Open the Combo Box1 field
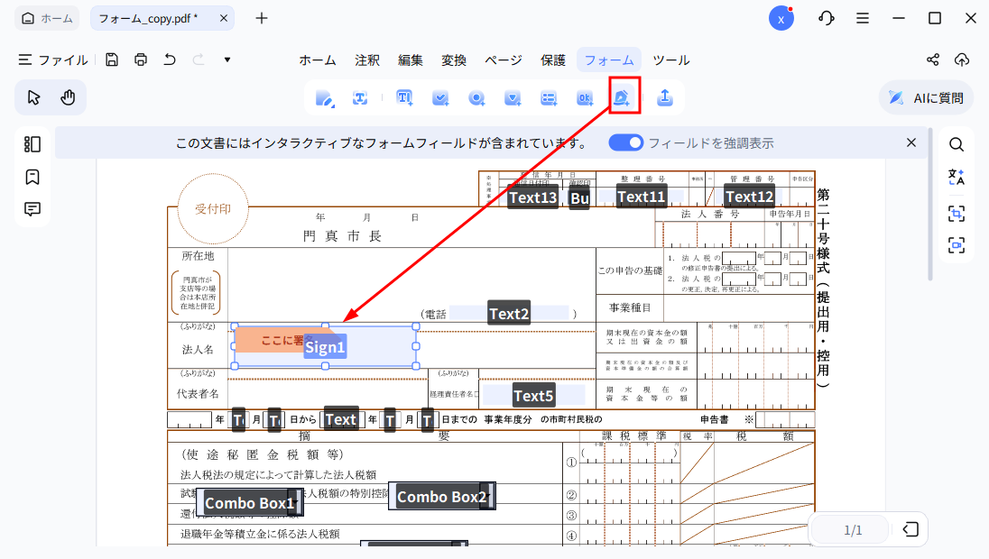 pyautogui.click(x=250, y=501)
